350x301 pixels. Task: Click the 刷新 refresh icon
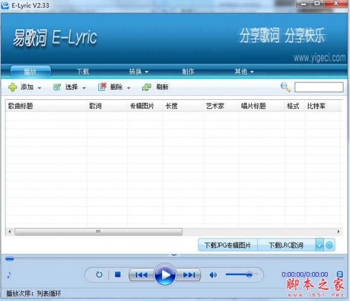pyautogui.click(x=146, y=87)
